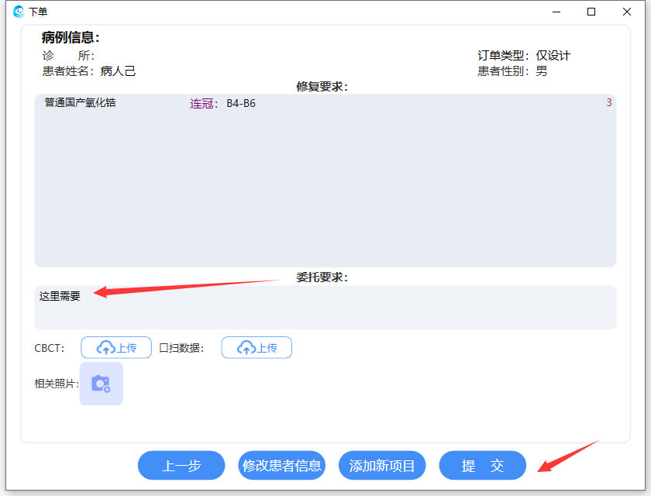Select tooth range B4-B6
The image size is (651, 496).
pyautogui.click(x=241, y=103)
